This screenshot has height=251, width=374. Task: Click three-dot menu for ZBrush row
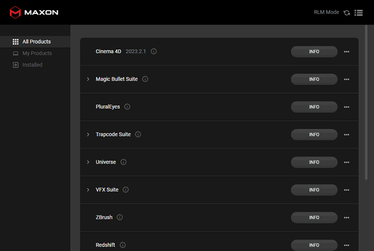[x=347, y=218]
